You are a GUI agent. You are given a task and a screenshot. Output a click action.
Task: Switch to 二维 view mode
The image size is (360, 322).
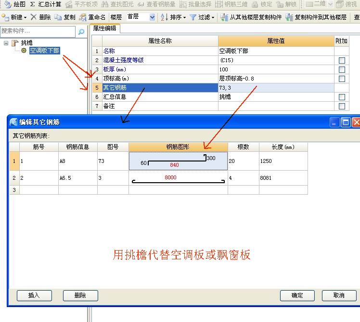tap(316, 4)
